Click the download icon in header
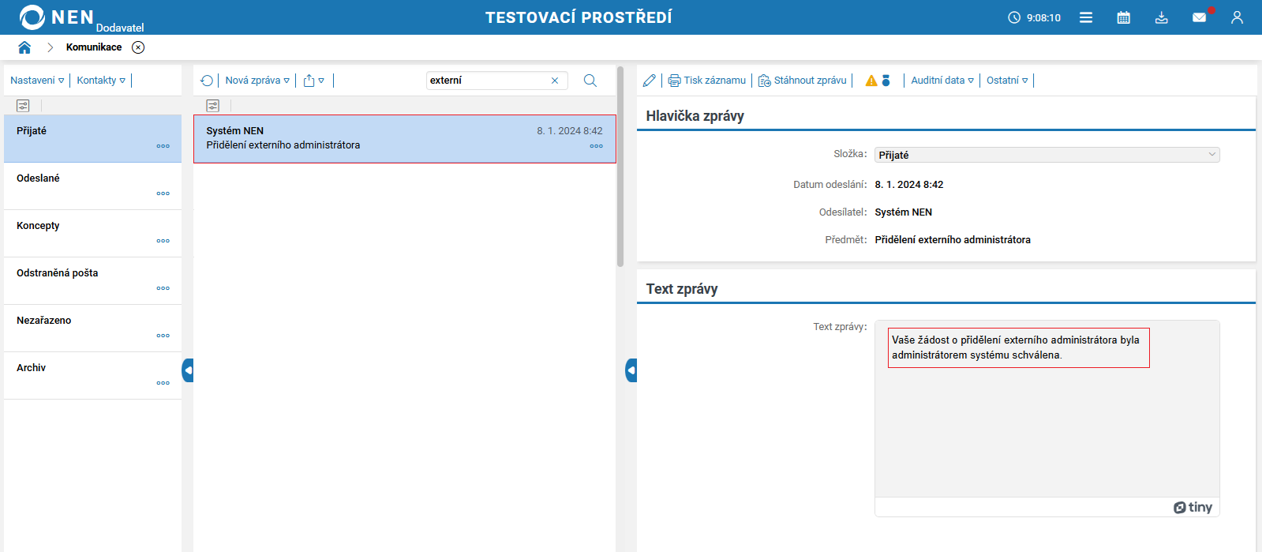1262x552 pixels. [x=1161, y=17]
